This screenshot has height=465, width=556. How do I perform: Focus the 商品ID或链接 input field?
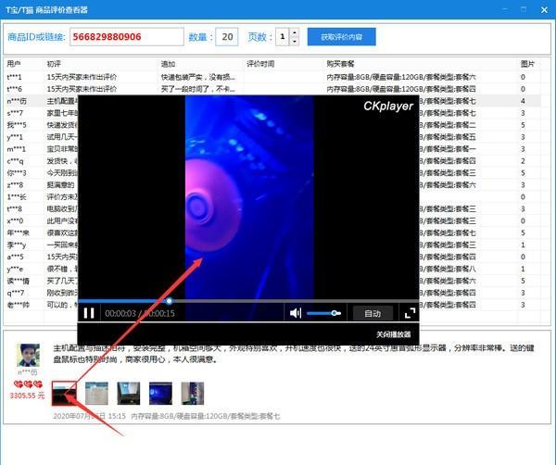127,37
